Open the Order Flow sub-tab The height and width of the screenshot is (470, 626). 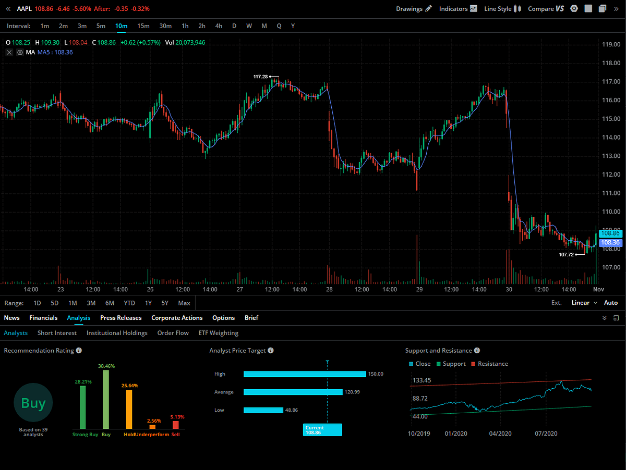173,333
